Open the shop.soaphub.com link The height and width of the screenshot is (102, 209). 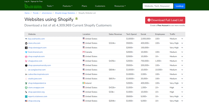36,56
